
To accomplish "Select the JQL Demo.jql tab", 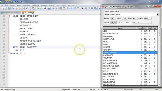I will pos(28,13).
